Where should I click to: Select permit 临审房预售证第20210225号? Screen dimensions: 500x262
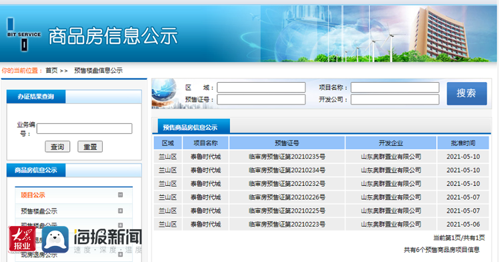coord(287,211)
